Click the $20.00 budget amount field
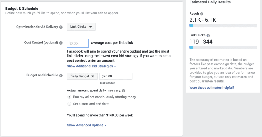Image resolution: width=262 pixels, height=137 pixels. coord(116,76)
